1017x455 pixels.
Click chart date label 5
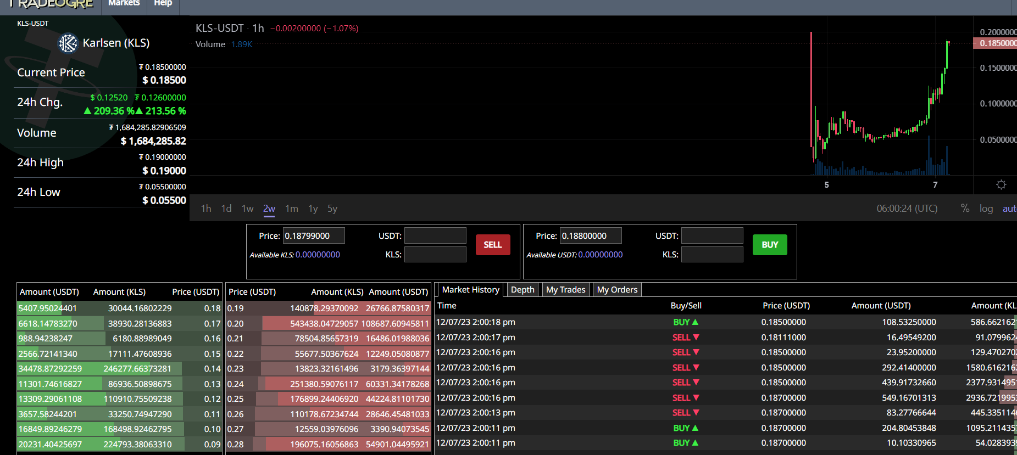(x=826, y=185)
